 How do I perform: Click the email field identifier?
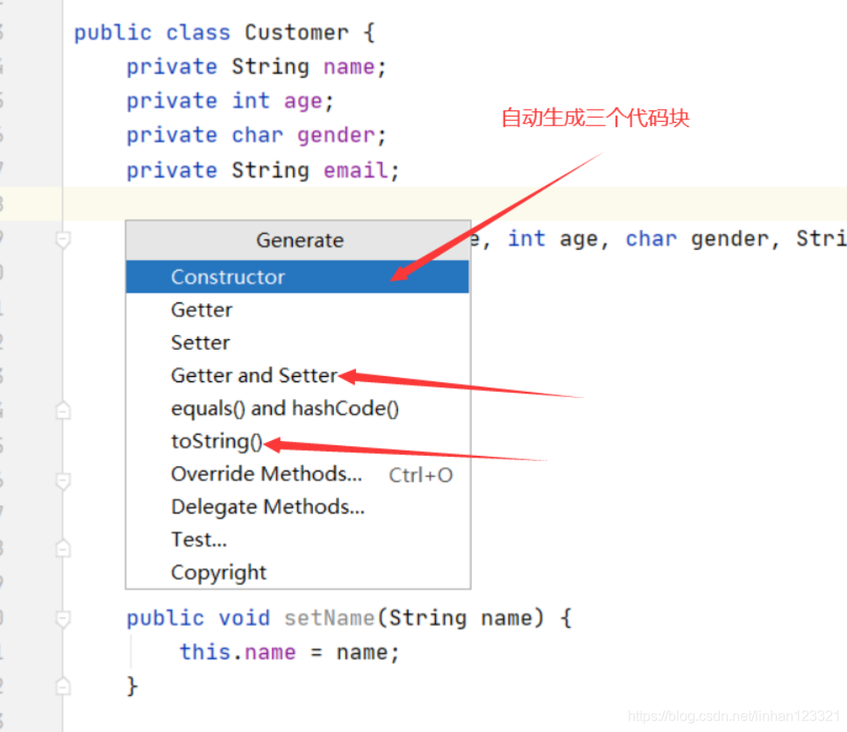click(355, 170)
